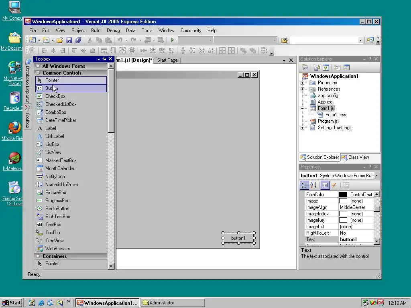Screen dimensions: 411x308
Task: Select the TextBox control in Toolbox
Action: coord(71,225)
